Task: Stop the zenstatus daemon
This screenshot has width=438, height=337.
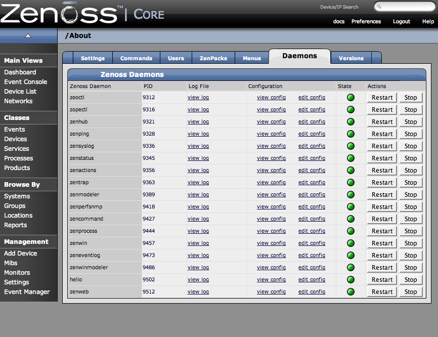Action: (x=411, y=158)
